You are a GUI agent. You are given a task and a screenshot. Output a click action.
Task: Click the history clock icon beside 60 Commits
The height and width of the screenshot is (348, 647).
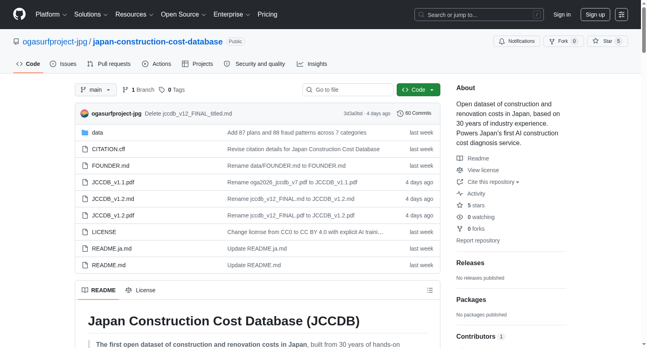point(400,114)
